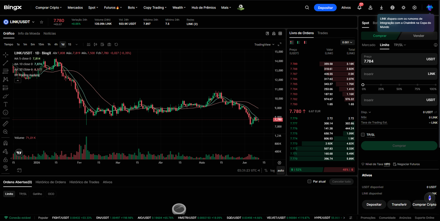440x221 pixels.
Task: Switch theme with the sun icon
Action: (404, 8)
